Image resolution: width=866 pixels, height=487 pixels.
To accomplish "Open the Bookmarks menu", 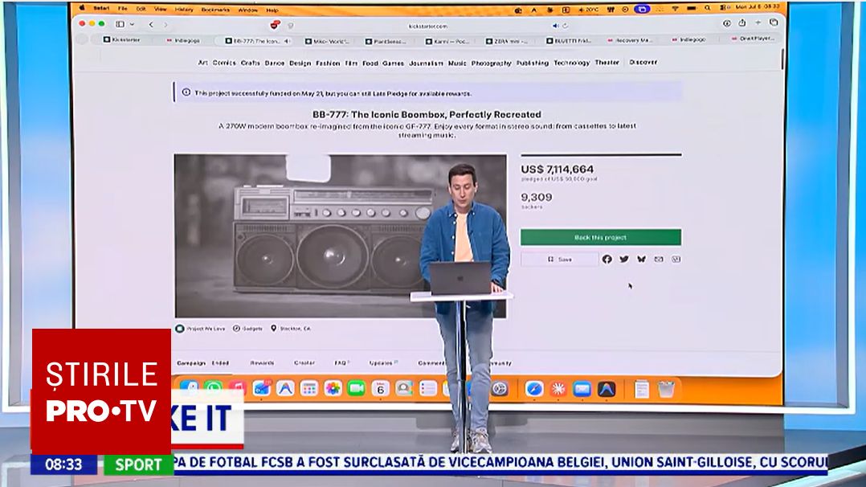I will pos(215,10).
